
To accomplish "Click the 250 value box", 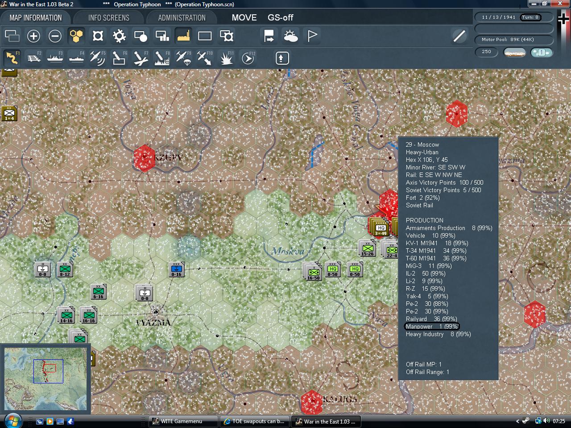I will [x=487, y=52].
